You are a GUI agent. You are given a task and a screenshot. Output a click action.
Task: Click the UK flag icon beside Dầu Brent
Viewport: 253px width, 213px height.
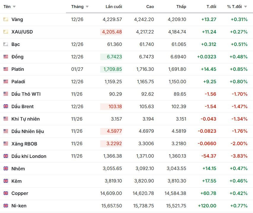pyautogui.click(x=6, y=106)
